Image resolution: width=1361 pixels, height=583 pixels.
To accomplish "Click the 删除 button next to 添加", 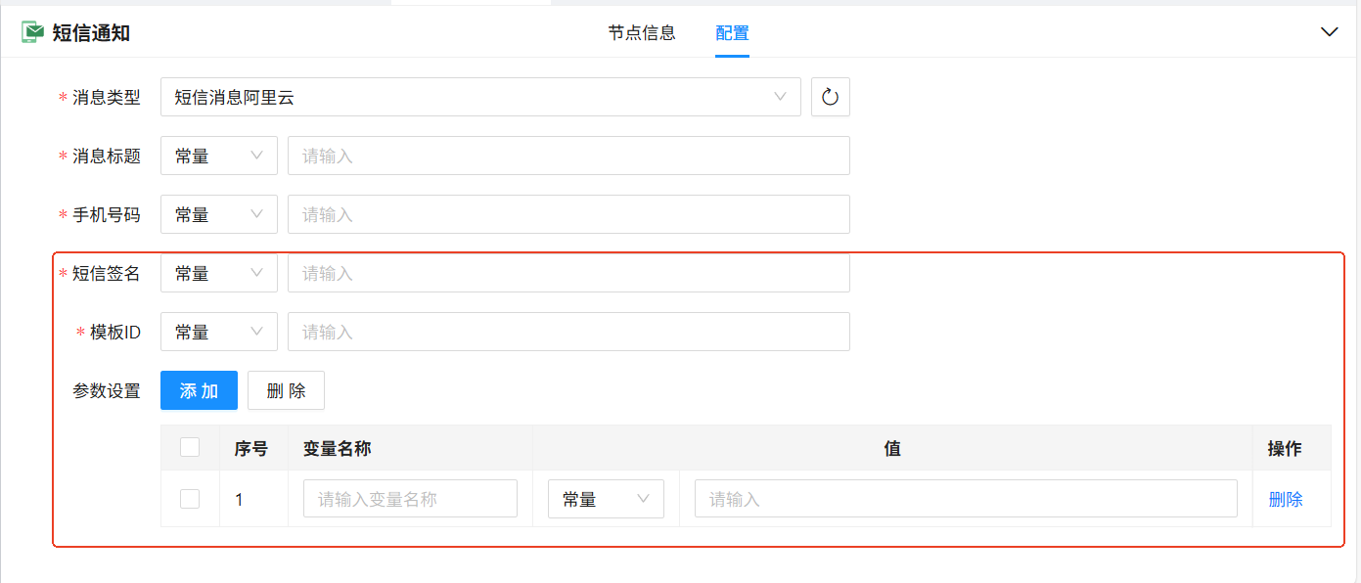I will (x=286, y=390).
